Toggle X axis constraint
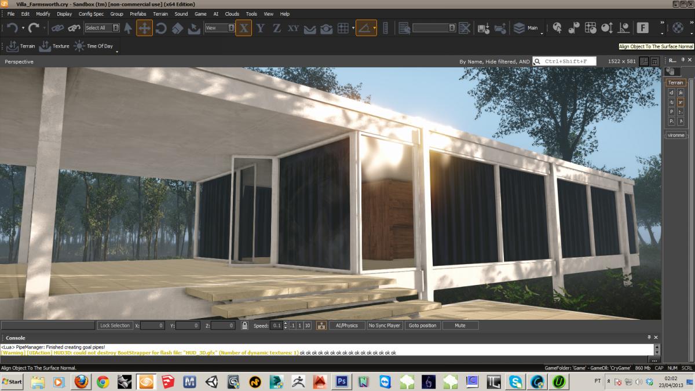 (244, 27)
